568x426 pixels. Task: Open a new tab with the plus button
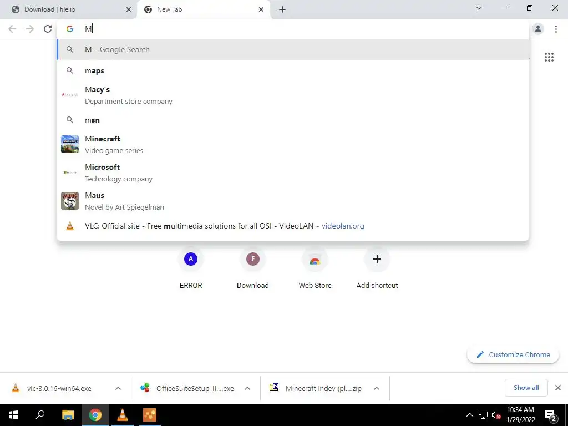(282, 9)
